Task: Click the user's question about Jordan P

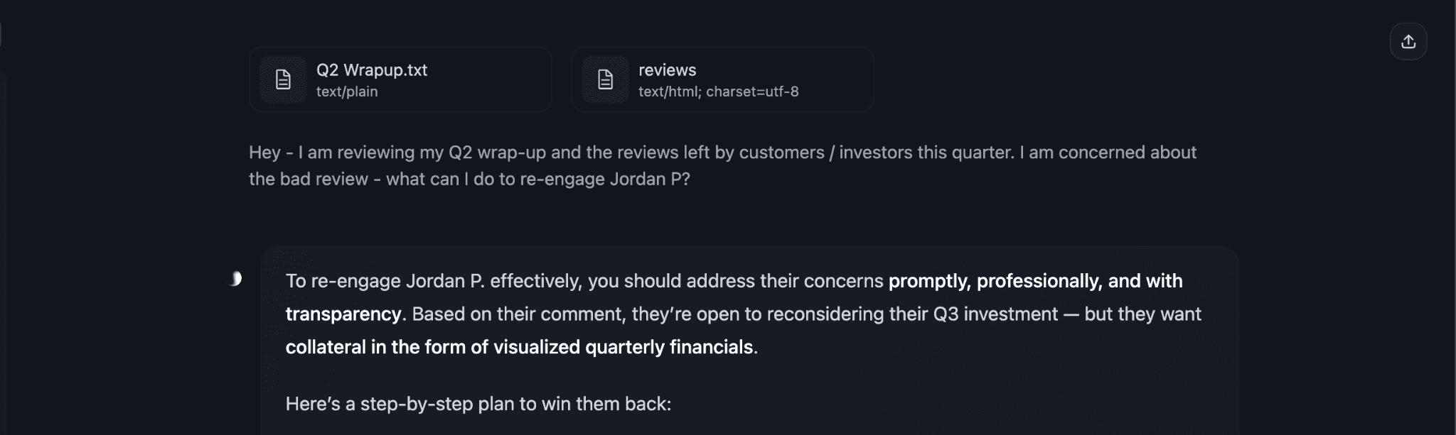Action: click(x=723, y=165)
